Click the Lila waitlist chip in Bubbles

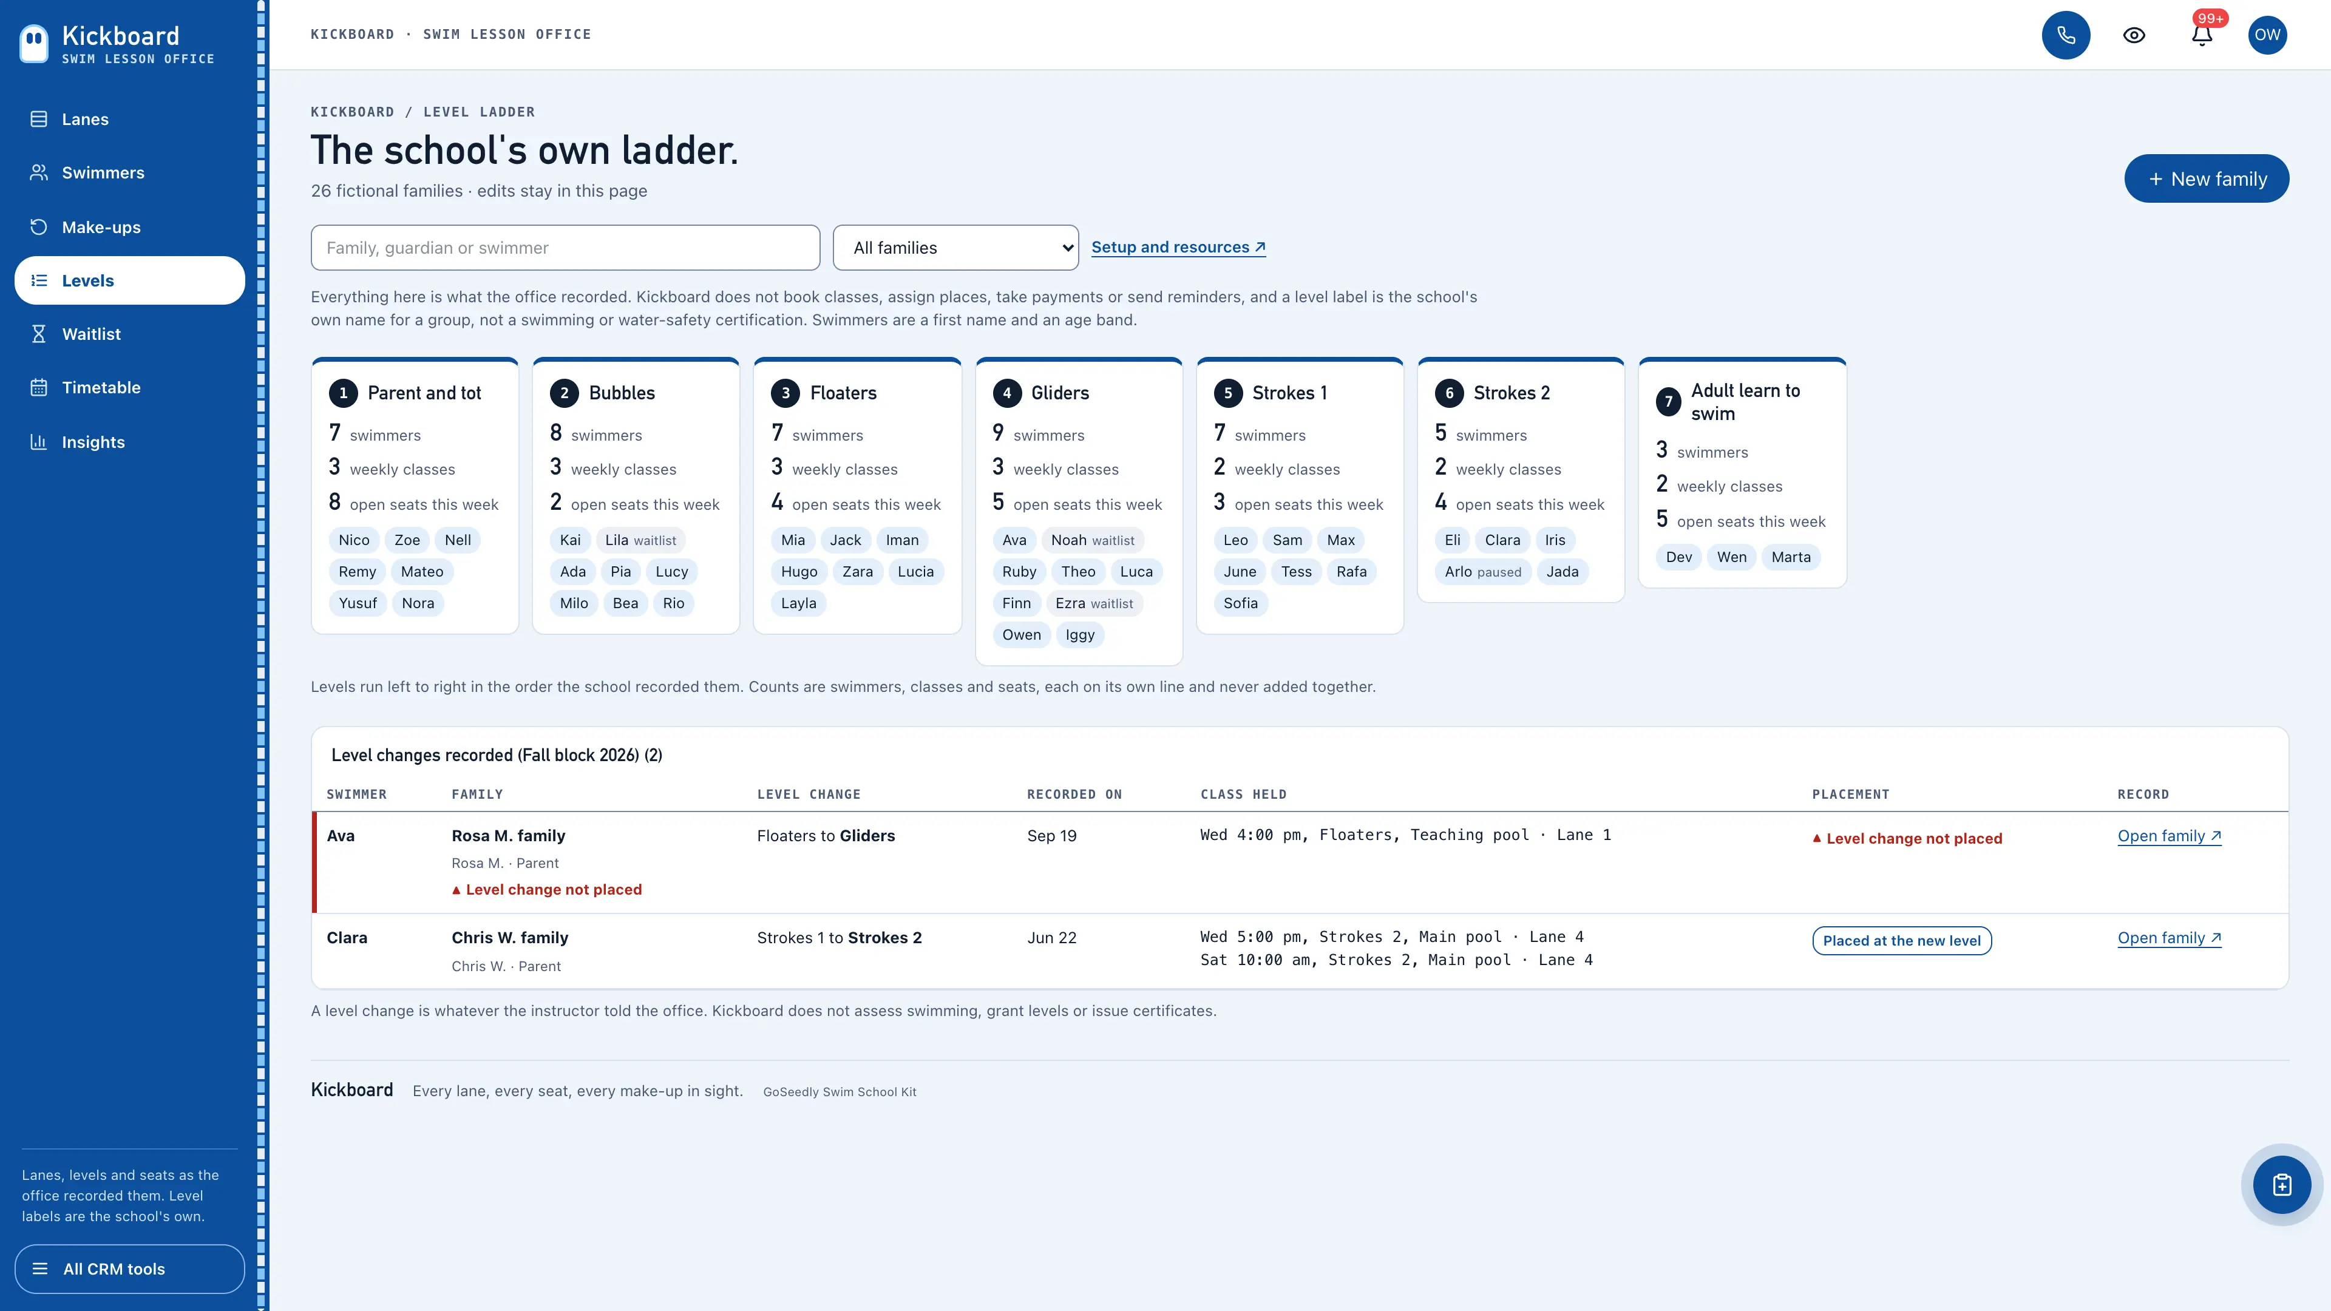pyautogui.click(x=640, y=540)
